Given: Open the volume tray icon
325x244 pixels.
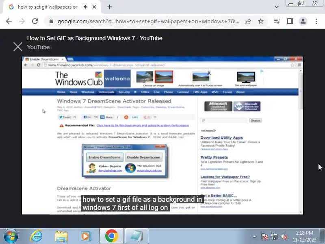Looking at the screenshot, I should [284, 236].
